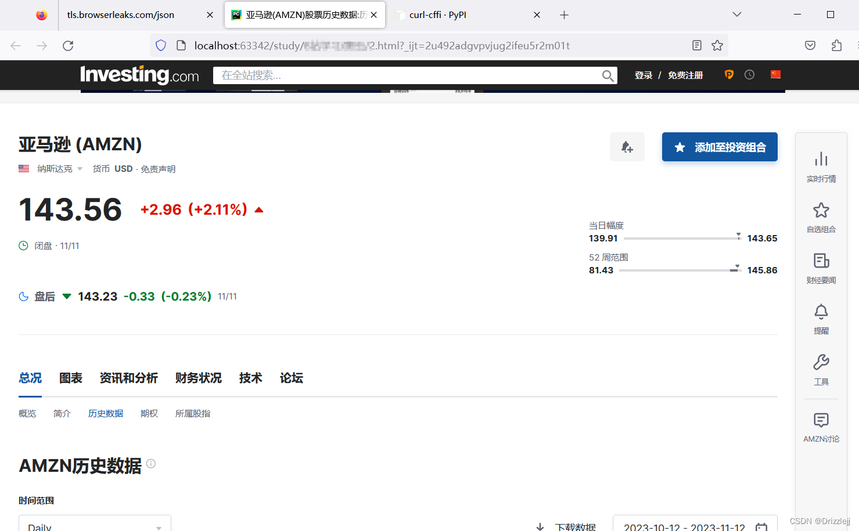Image resolution: width=859 pixels, height=531 pixels.
Task: Click the 免责声明 link
Action: point(158,169)
